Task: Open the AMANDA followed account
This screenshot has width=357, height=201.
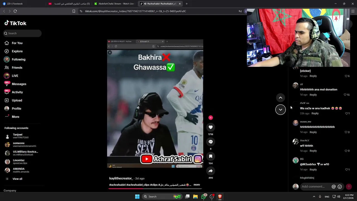Action: tap(21, 170)
